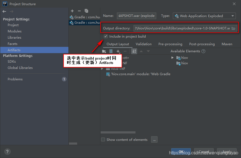The height and width of the screenshot is (158, 241).
Task: Switch to Pre-processing tab
Action: pyautogui.click(x=170, y=44)
